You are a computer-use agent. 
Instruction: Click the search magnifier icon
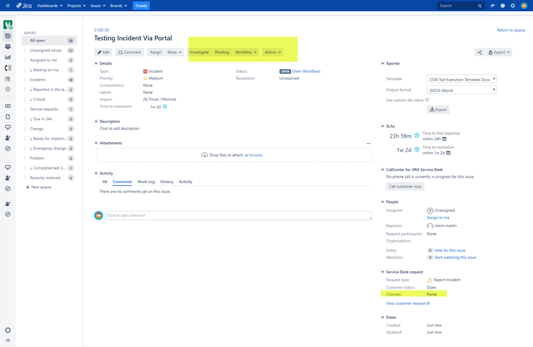click(480, 6)
